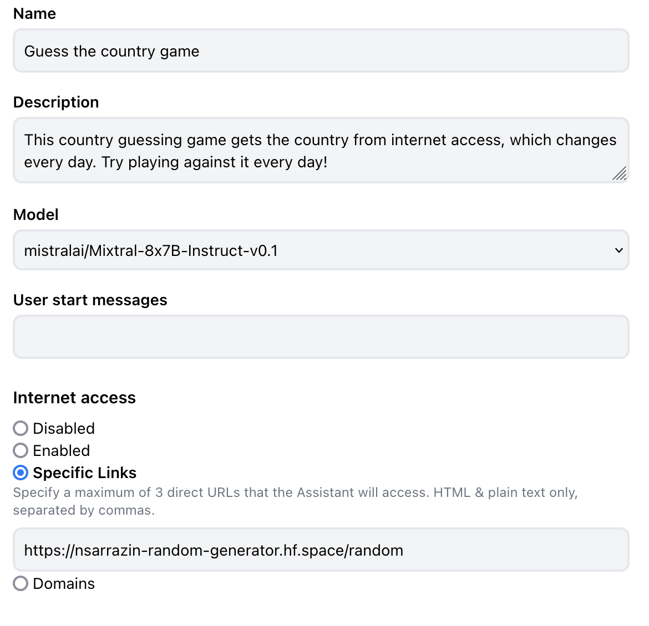The width and height of the screenshot is (649, 626).
Task: Click the "Description" field label
Action: (56, 102)
